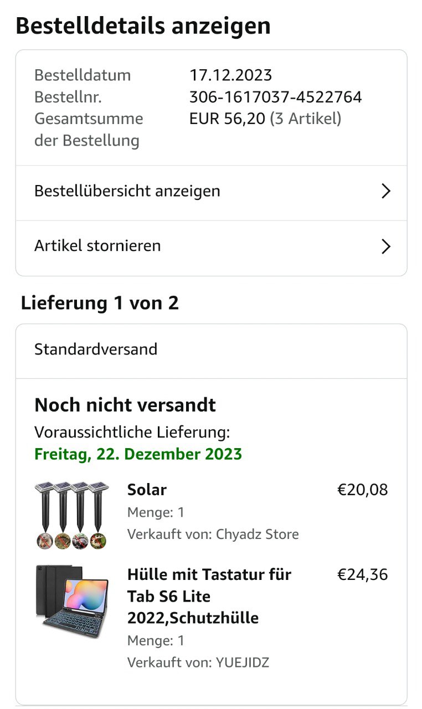The image size is (422, 709).
Task: Tap the chevron beside Artikel stornieren
Action: coord(386,246)
